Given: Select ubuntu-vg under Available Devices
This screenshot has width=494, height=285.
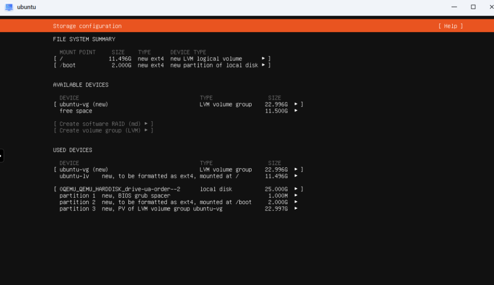Looking at the screenshot, I should pyautogui.click(x=179, y=105).
